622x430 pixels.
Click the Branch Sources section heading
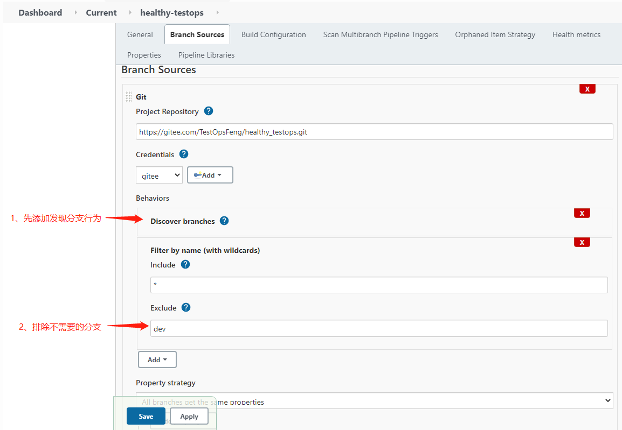(x=158, y=69)
